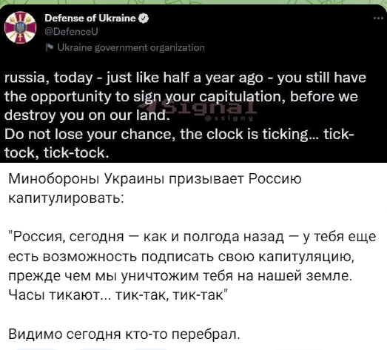Click the 'прежде чем мы уничтожим' line
The image size is (387, 350).
(x=180, y=276)
